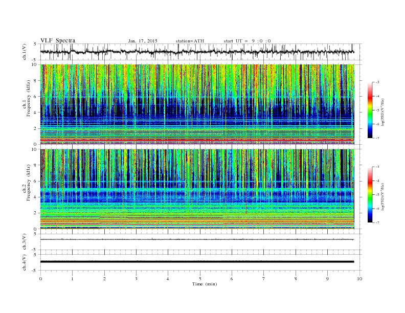
Task: Click the "Time (min)" axis label
Action: [x=205, y=284]
